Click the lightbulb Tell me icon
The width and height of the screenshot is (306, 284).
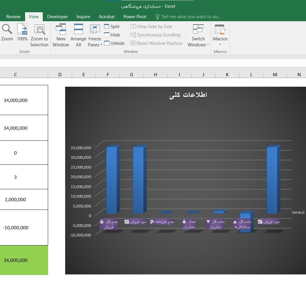click(157, 17)
